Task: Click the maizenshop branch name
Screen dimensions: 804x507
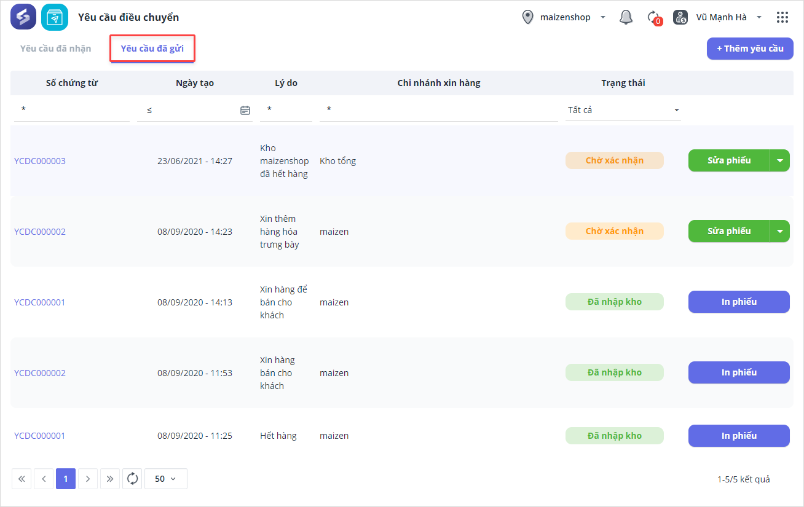Action: [566, 17]
